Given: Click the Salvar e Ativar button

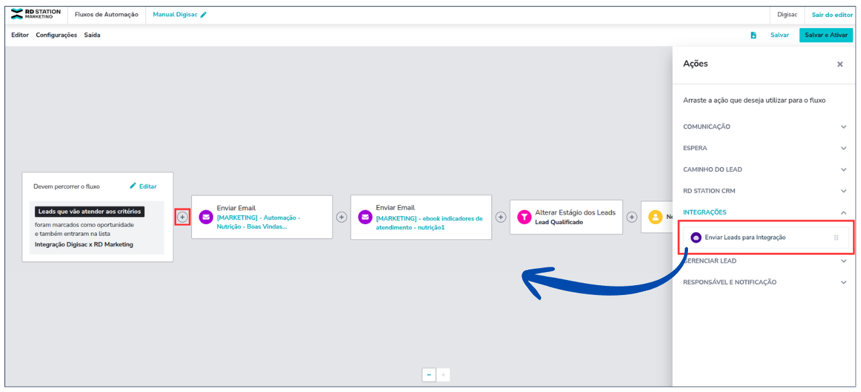Looking at the screenshot, I should click(826, 35).
